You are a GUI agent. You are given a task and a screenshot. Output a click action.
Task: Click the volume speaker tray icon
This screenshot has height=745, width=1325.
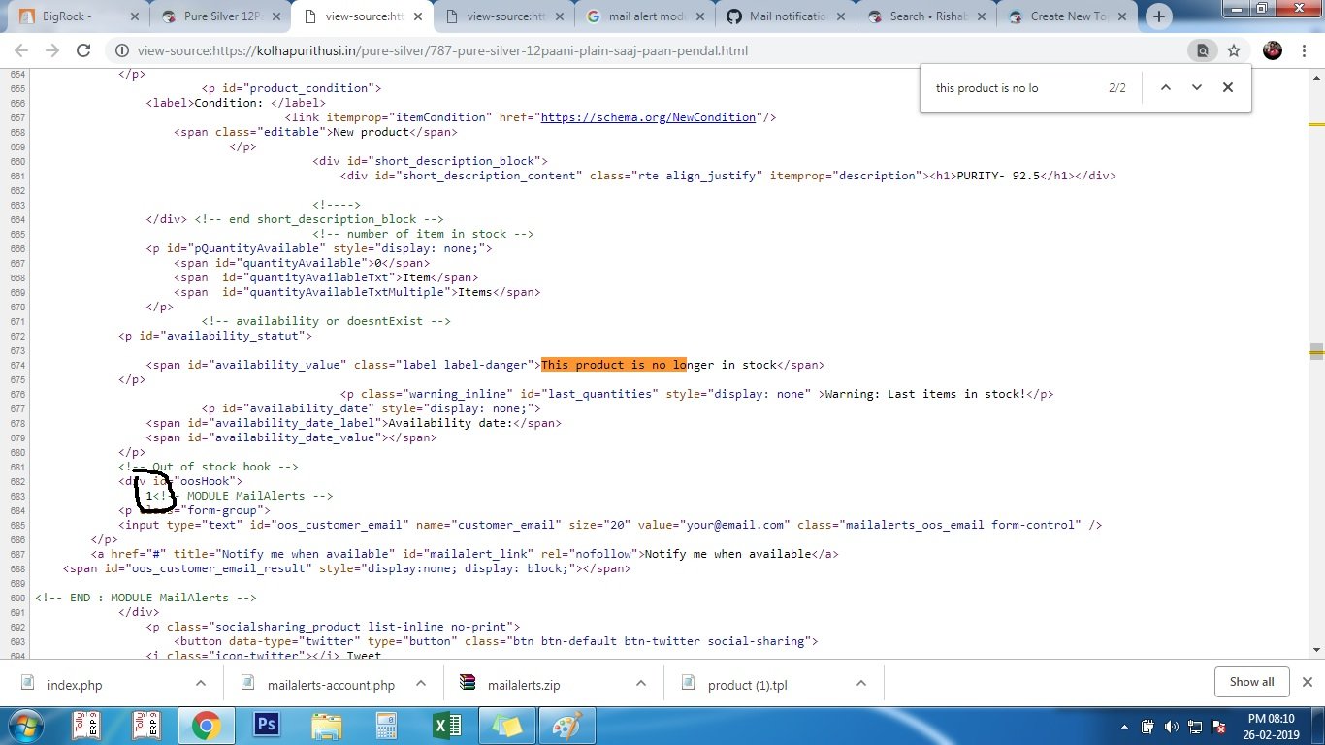click(1171, 727)
